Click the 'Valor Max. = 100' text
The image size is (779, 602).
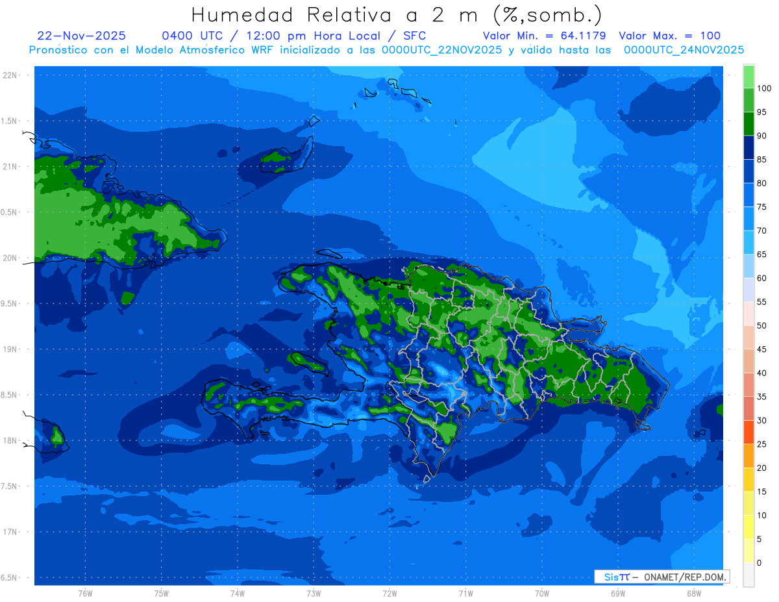point(670,36)
